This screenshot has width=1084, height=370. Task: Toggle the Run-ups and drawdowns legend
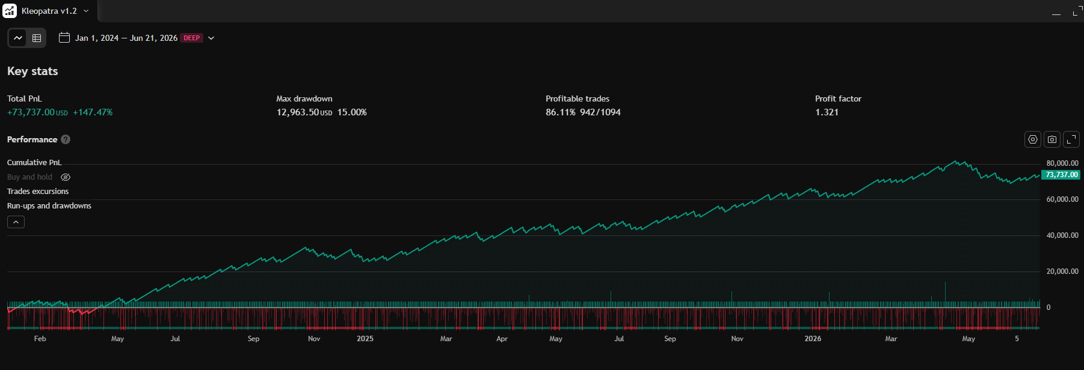(49, 206)
